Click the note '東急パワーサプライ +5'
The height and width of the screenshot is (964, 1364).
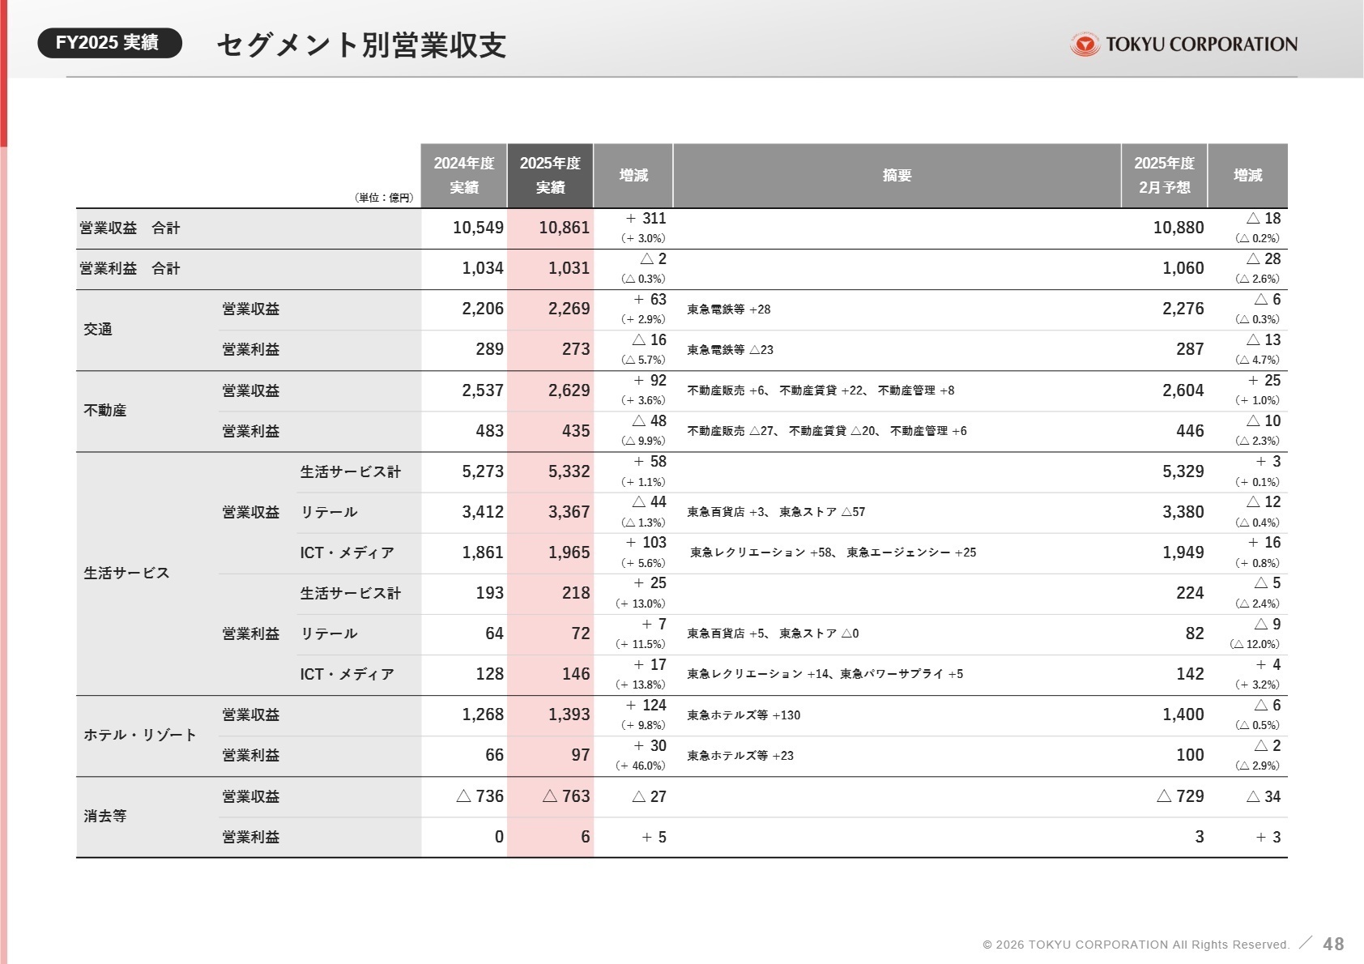pos(902,674)
